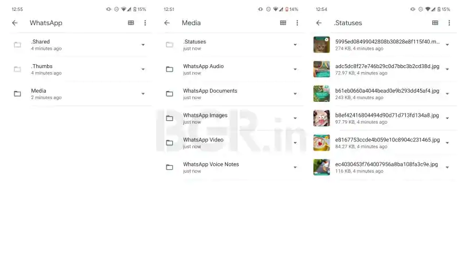Open the "WhatsApp Voice Notes" label
This screenshot has width=462, height=261.
(211, 164)
